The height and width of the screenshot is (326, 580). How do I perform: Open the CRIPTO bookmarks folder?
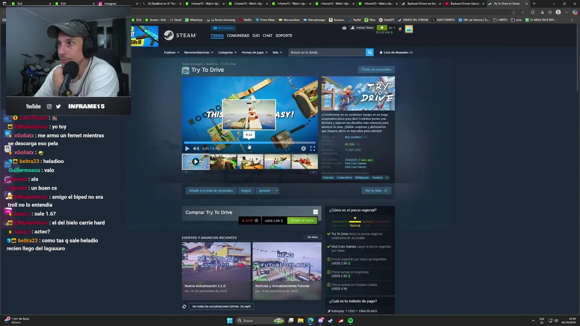tap(500, 20)
